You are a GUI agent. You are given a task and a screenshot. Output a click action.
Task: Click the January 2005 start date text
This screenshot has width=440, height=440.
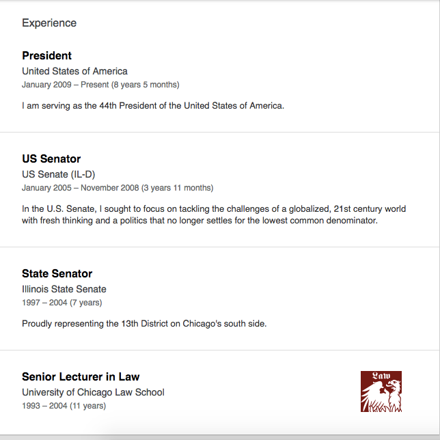click(x=46, y=188)
